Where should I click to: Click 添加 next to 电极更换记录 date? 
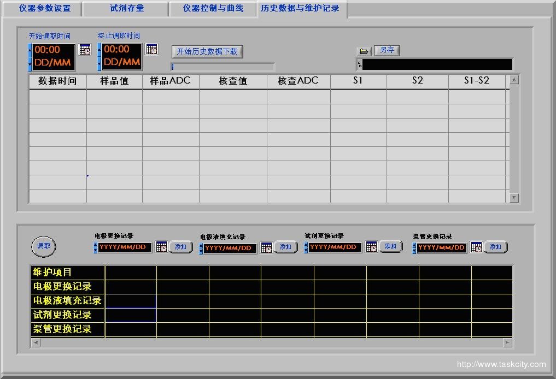click(180, 247)
